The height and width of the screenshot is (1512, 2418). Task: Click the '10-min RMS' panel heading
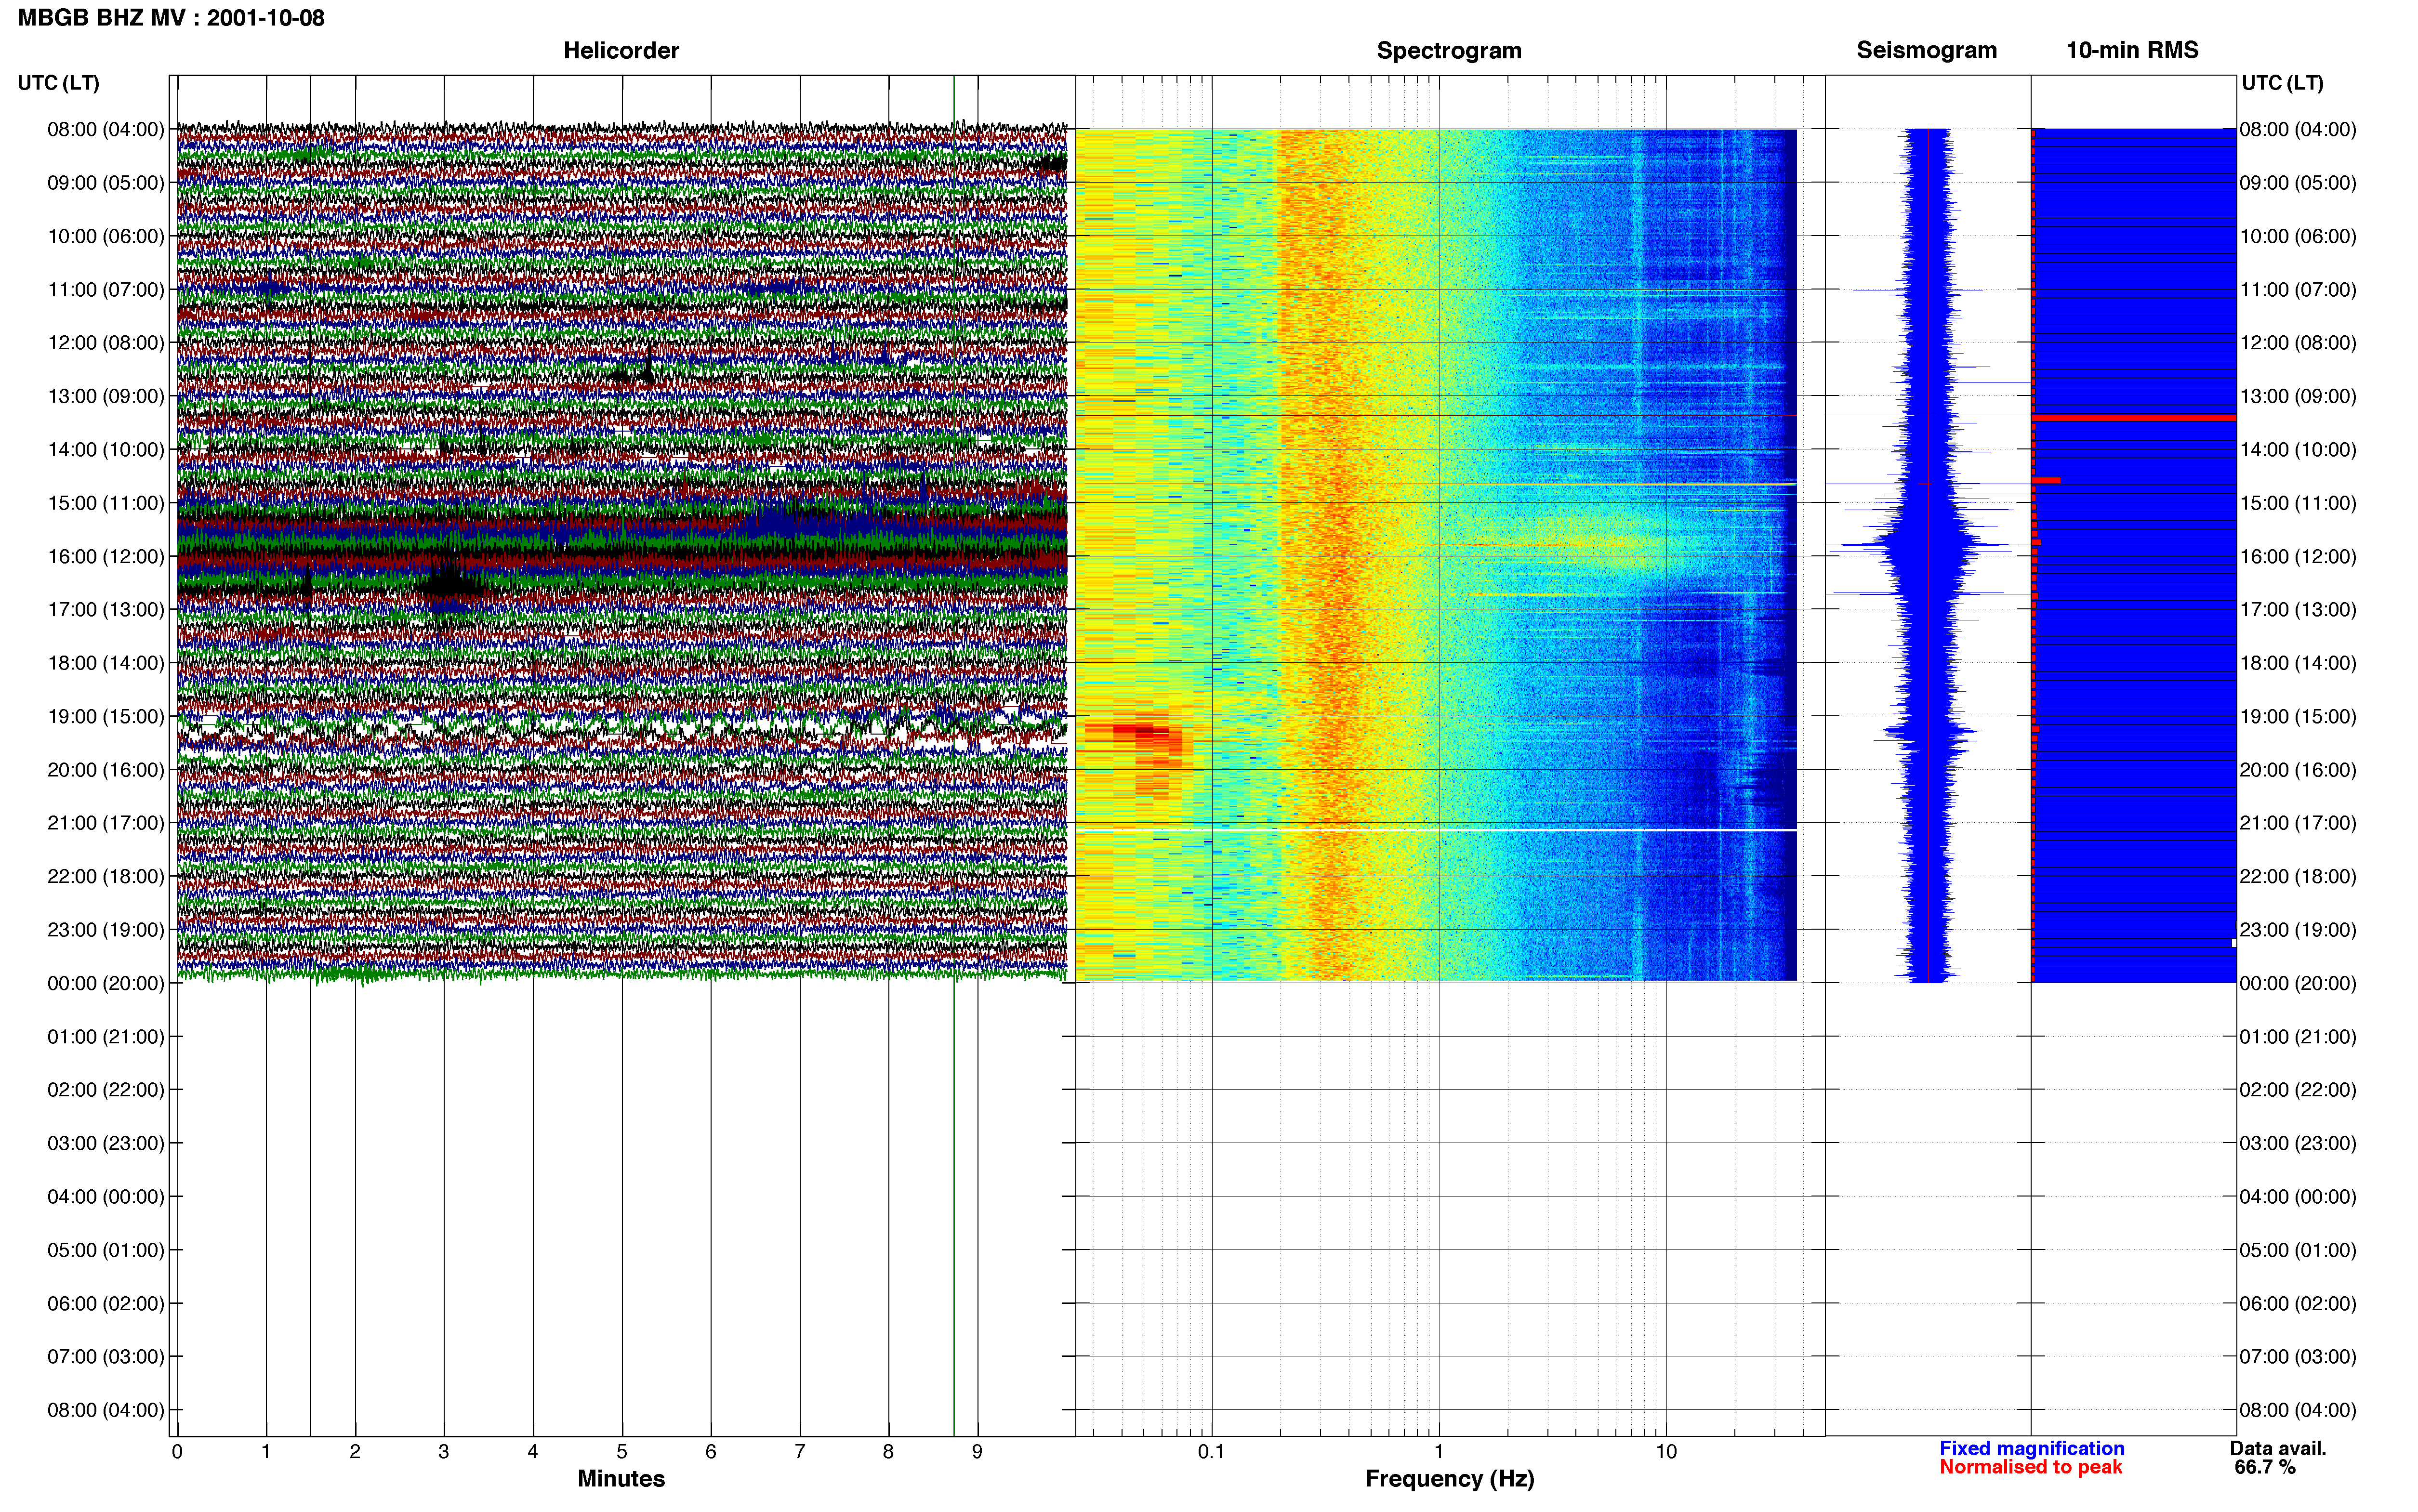(2132, 50)
